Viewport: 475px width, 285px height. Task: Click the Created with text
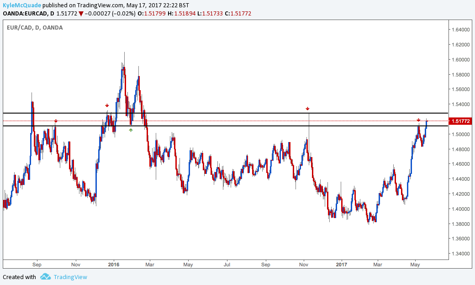[x=19, y=277]
